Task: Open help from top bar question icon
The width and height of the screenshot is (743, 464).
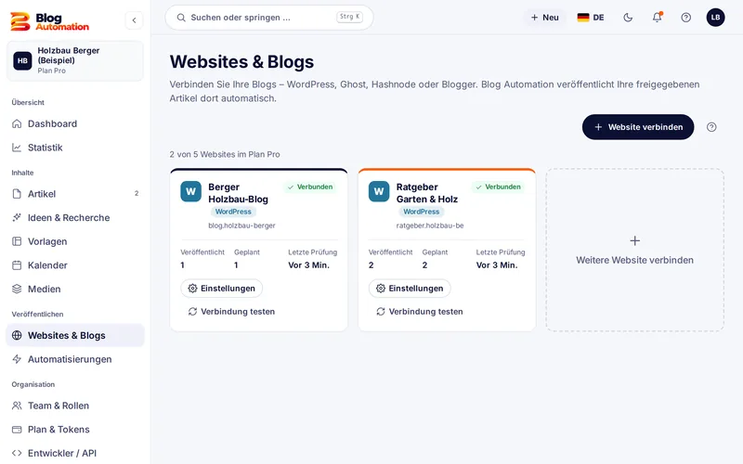Action: [x=685, y=18]
